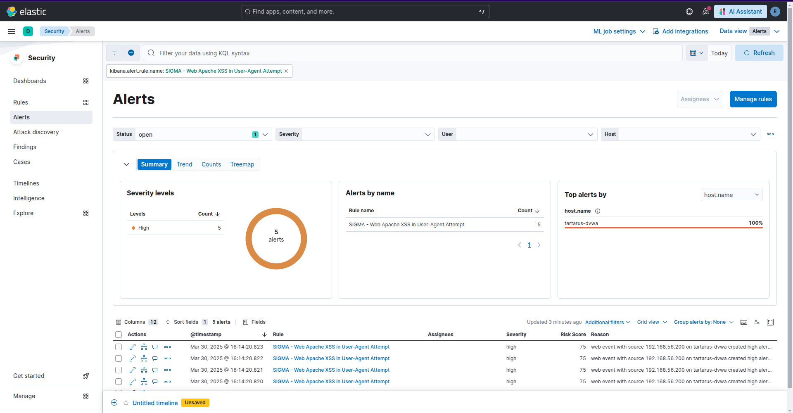Tick the select-all alerts checkbox in header
This screenshot has width=793, height=413.
click(x=119, y=335)
